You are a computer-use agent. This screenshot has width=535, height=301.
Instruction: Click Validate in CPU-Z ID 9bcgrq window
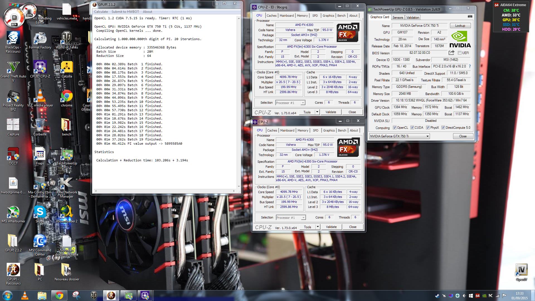click(331, 112)
